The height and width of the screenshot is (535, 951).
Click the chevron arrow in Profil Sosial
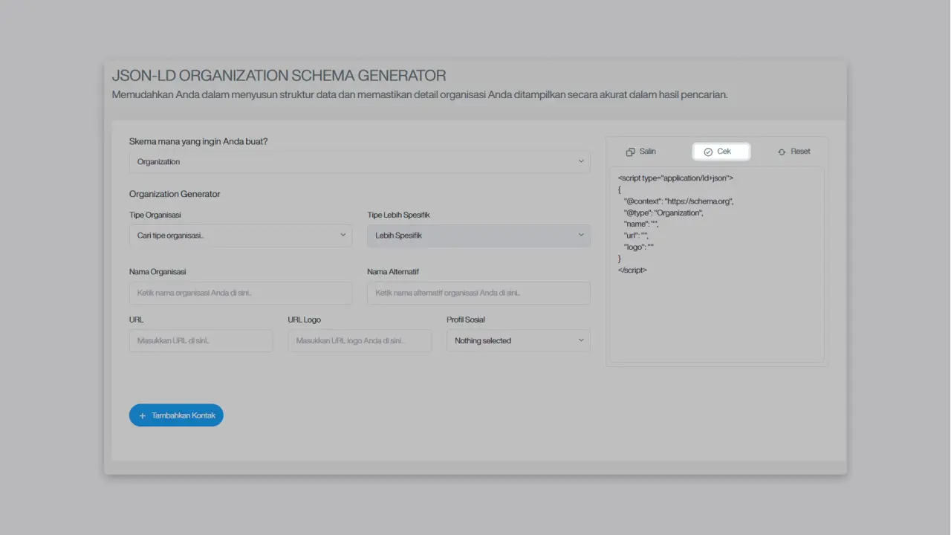[581, 340]
